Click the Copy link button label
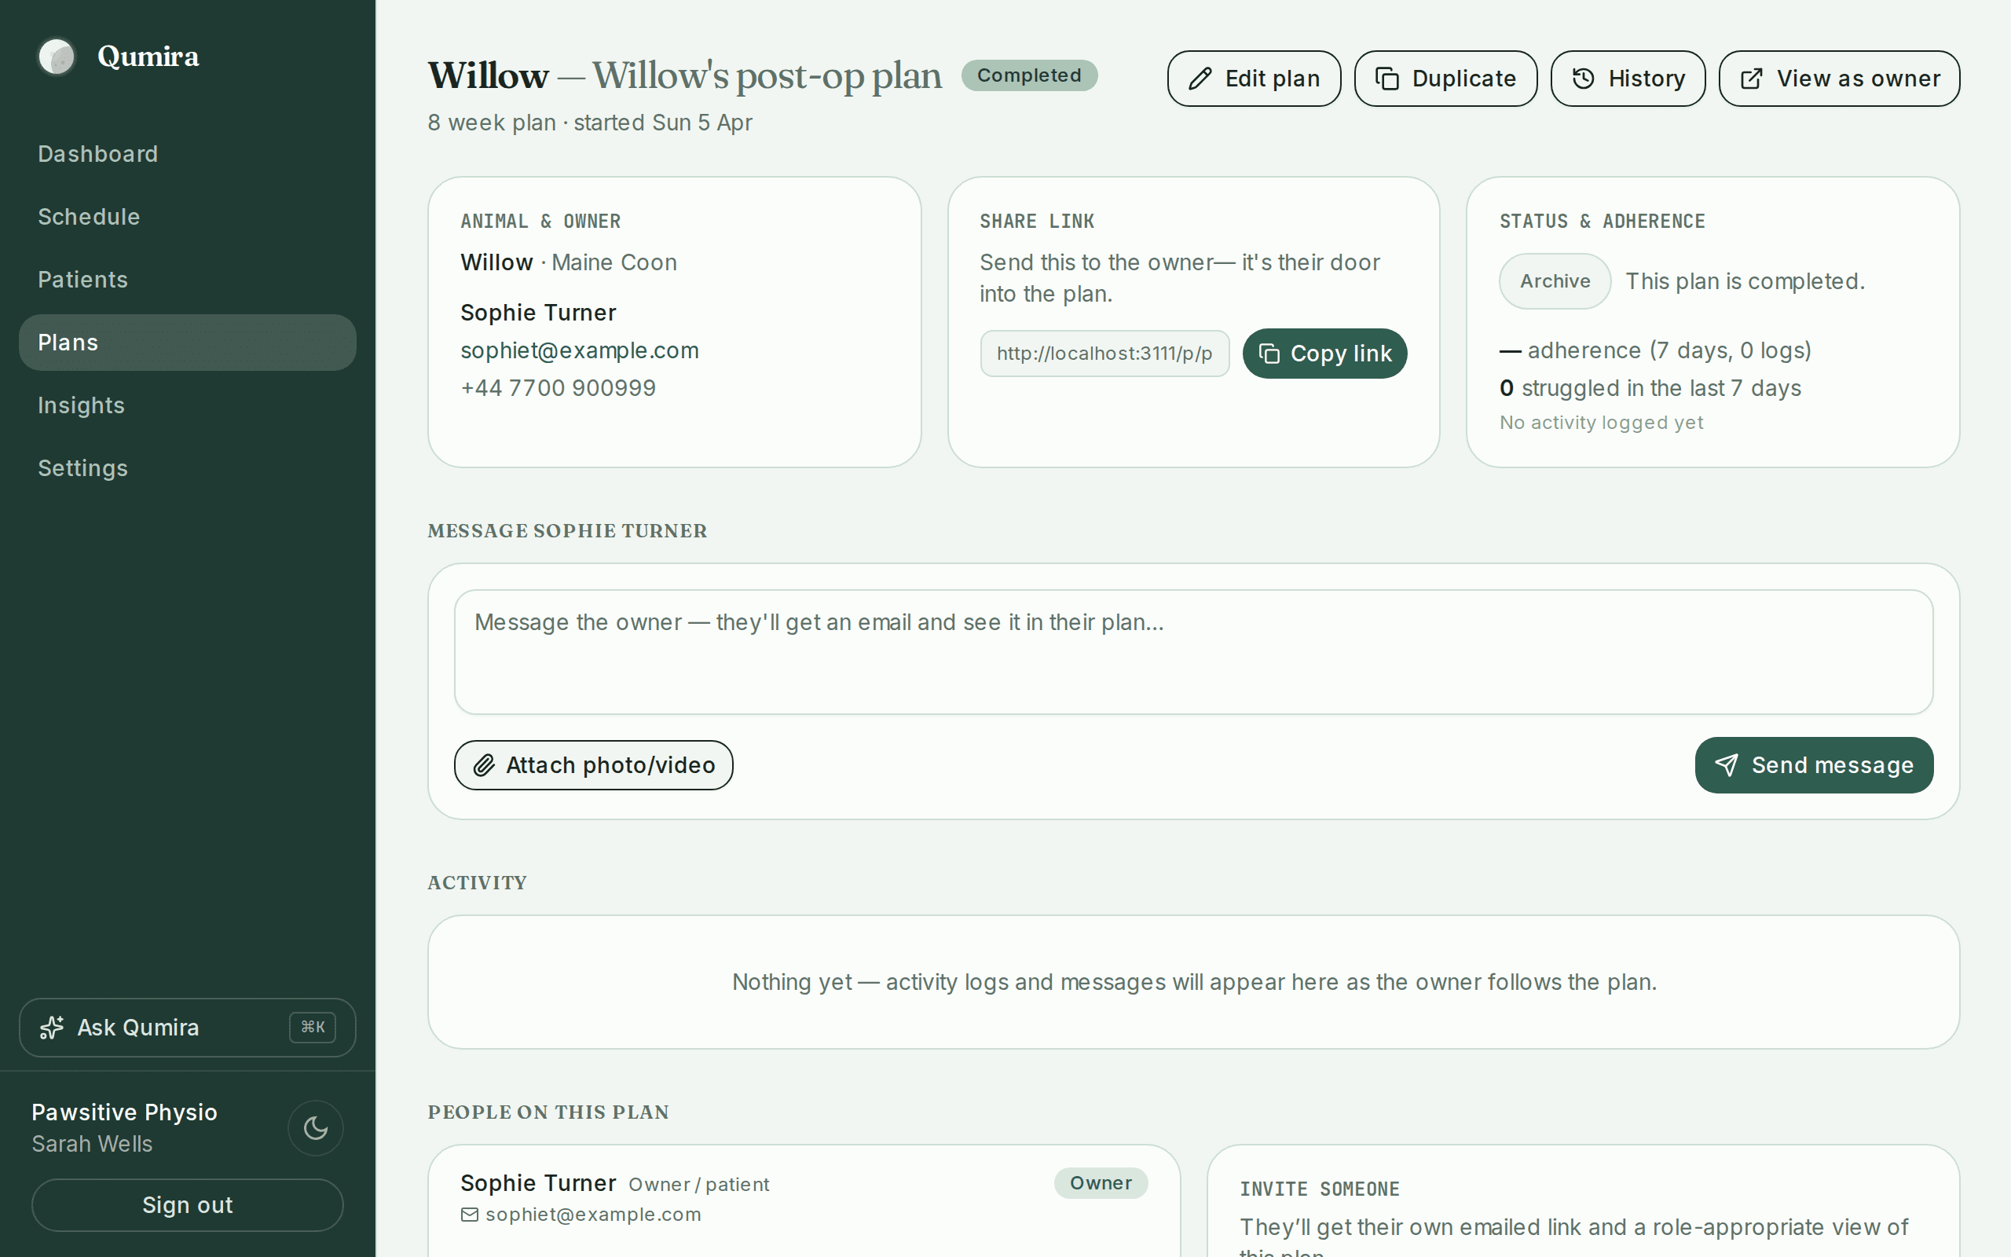This screenshot has height=1257, width=2011. coord(1340,354)
